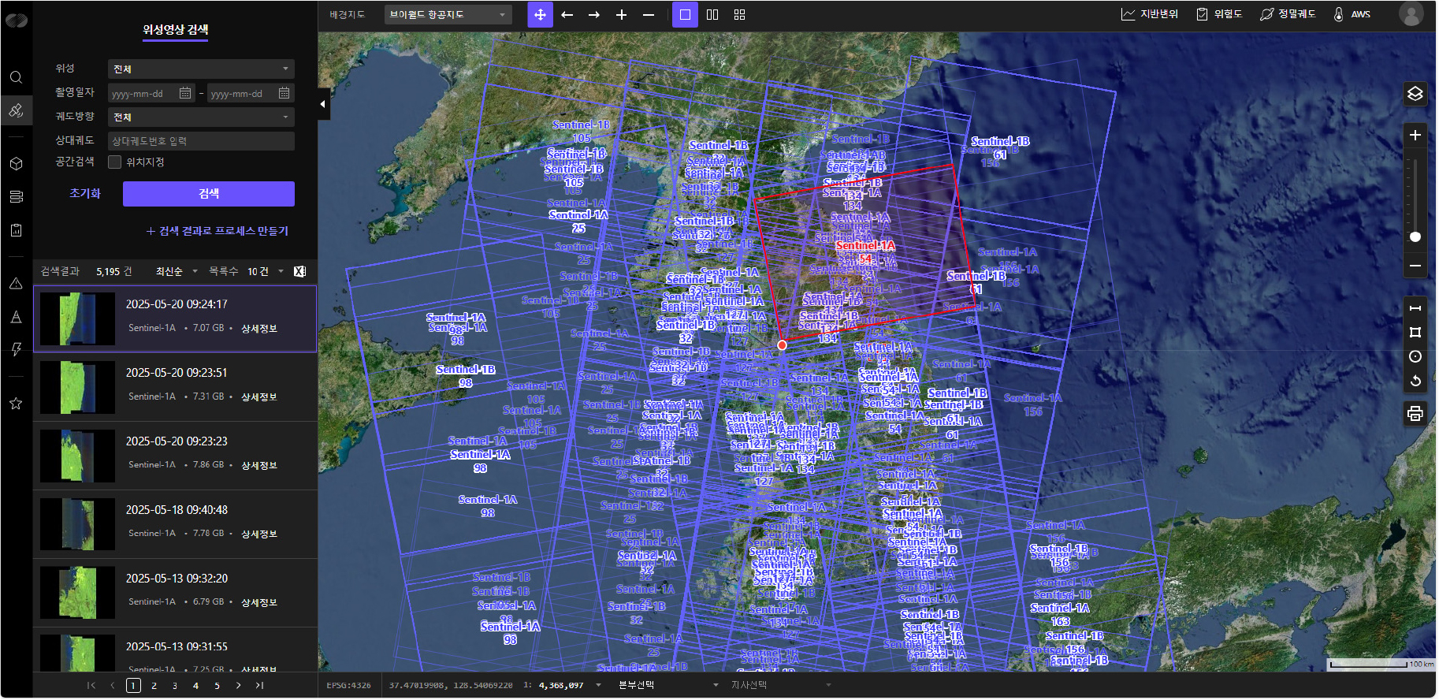Zoom out with the map minus button
This screenshot has width=1439, height=700.
tap(1415, 266)
